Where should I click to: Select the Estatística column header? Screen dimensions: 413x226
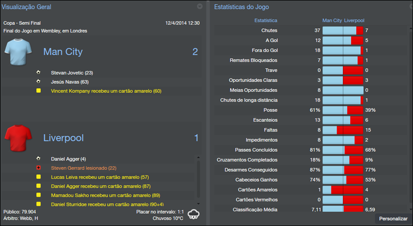pos(265,20)
